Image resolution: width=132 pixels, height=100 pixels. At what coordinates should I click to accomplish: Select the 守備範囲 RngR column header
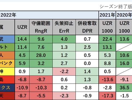point(41,27)
